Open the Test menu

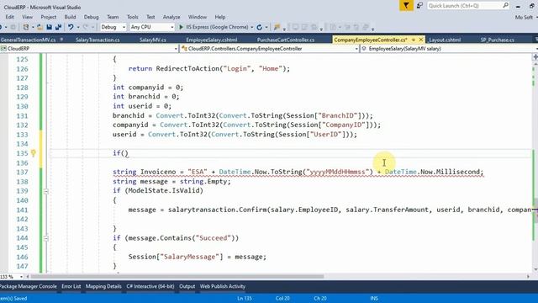[x=150, y=17]
